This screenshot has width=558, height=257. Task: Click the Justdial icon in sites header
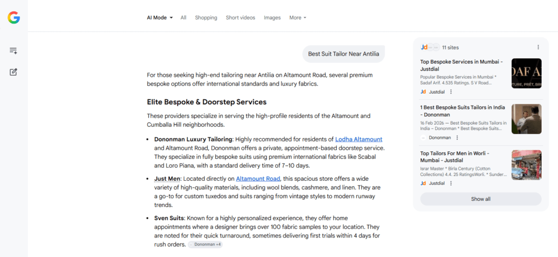[x=424, y=47]
